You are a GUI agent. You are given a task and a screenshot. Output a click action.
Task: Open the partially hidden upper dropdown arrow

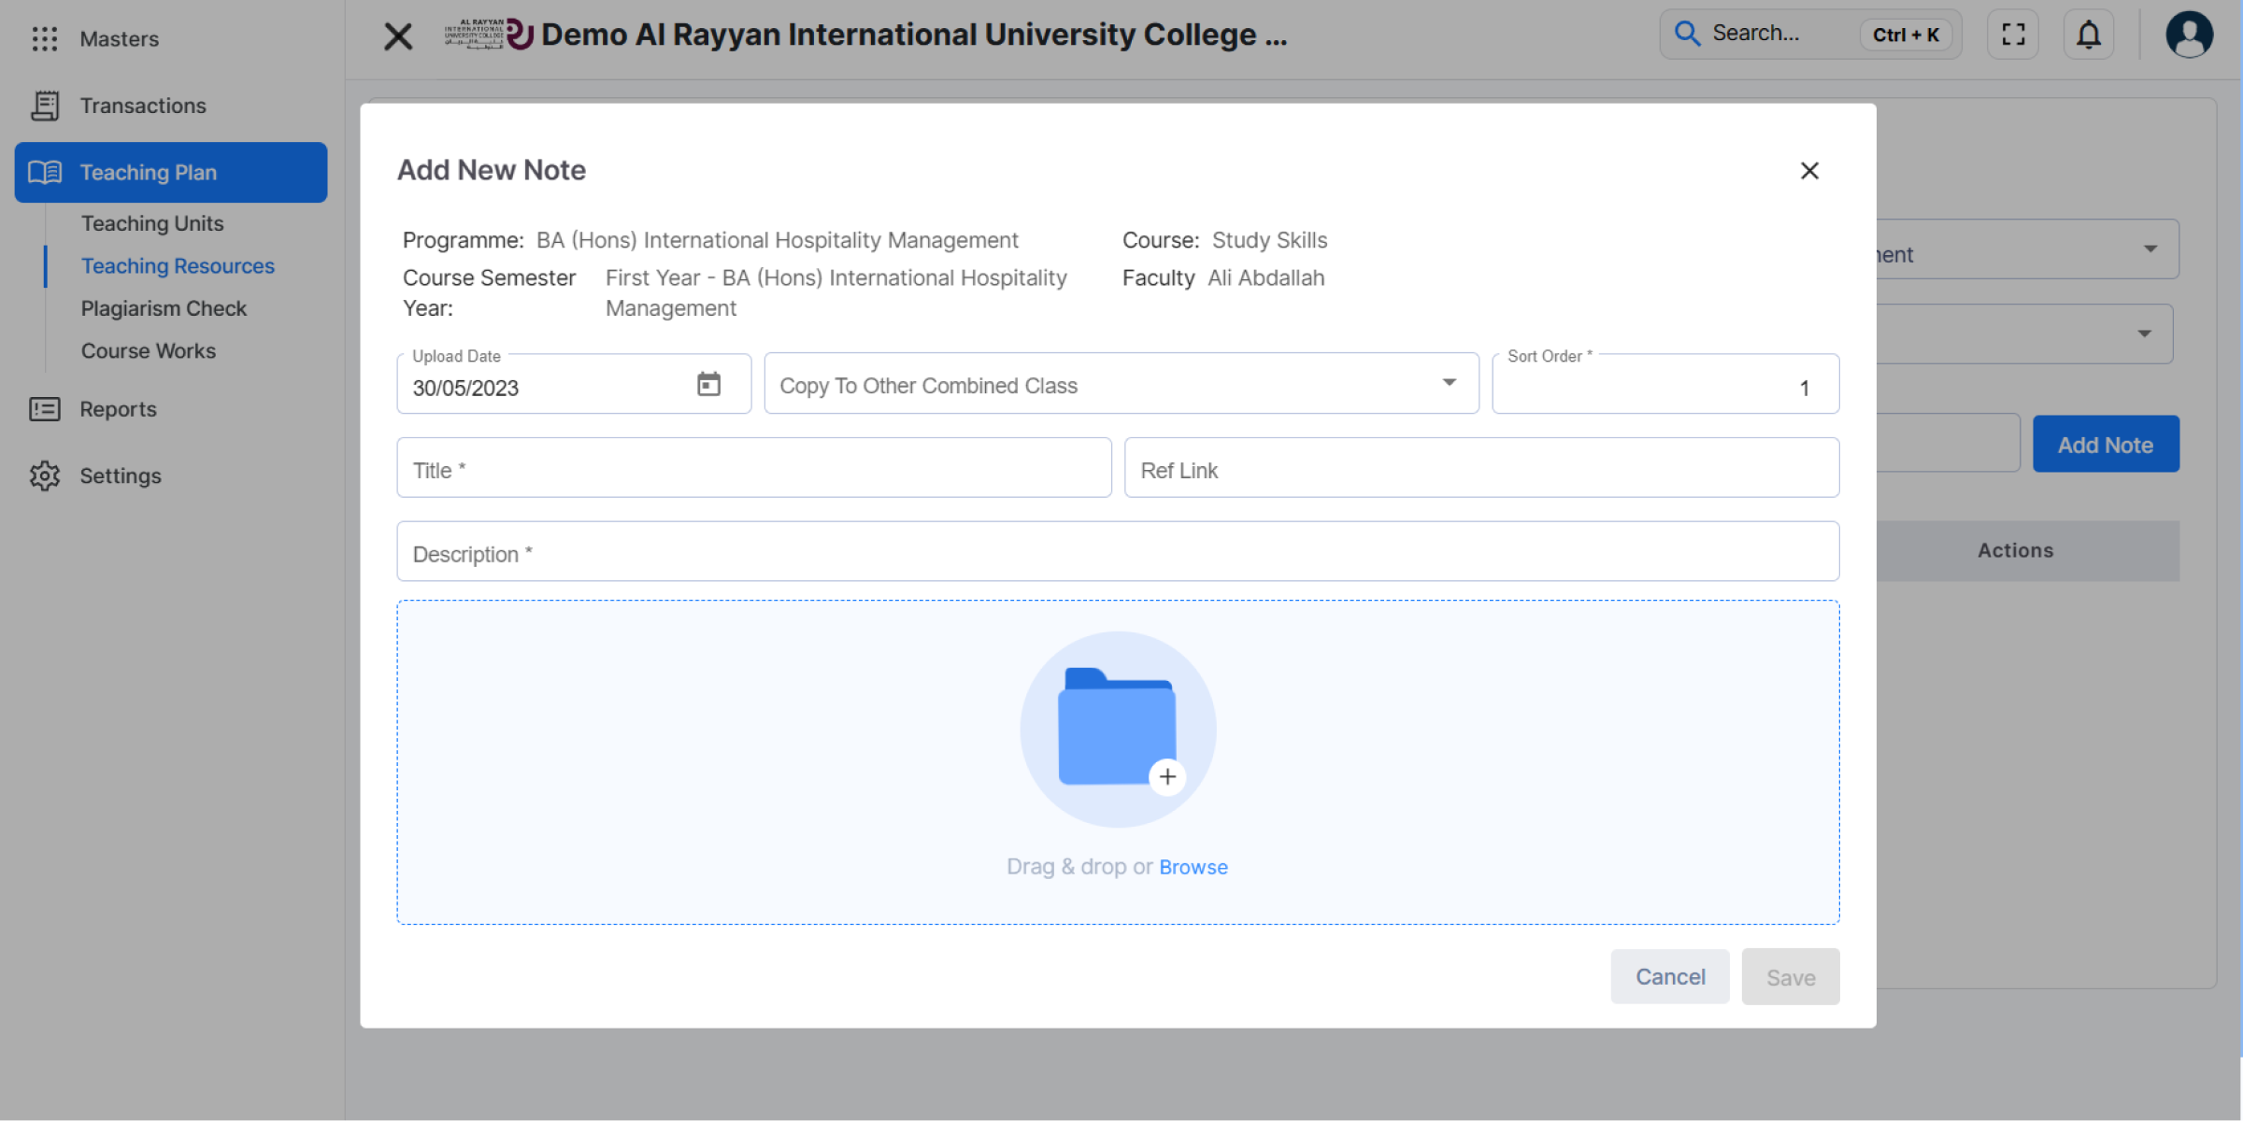point(2150,249)
